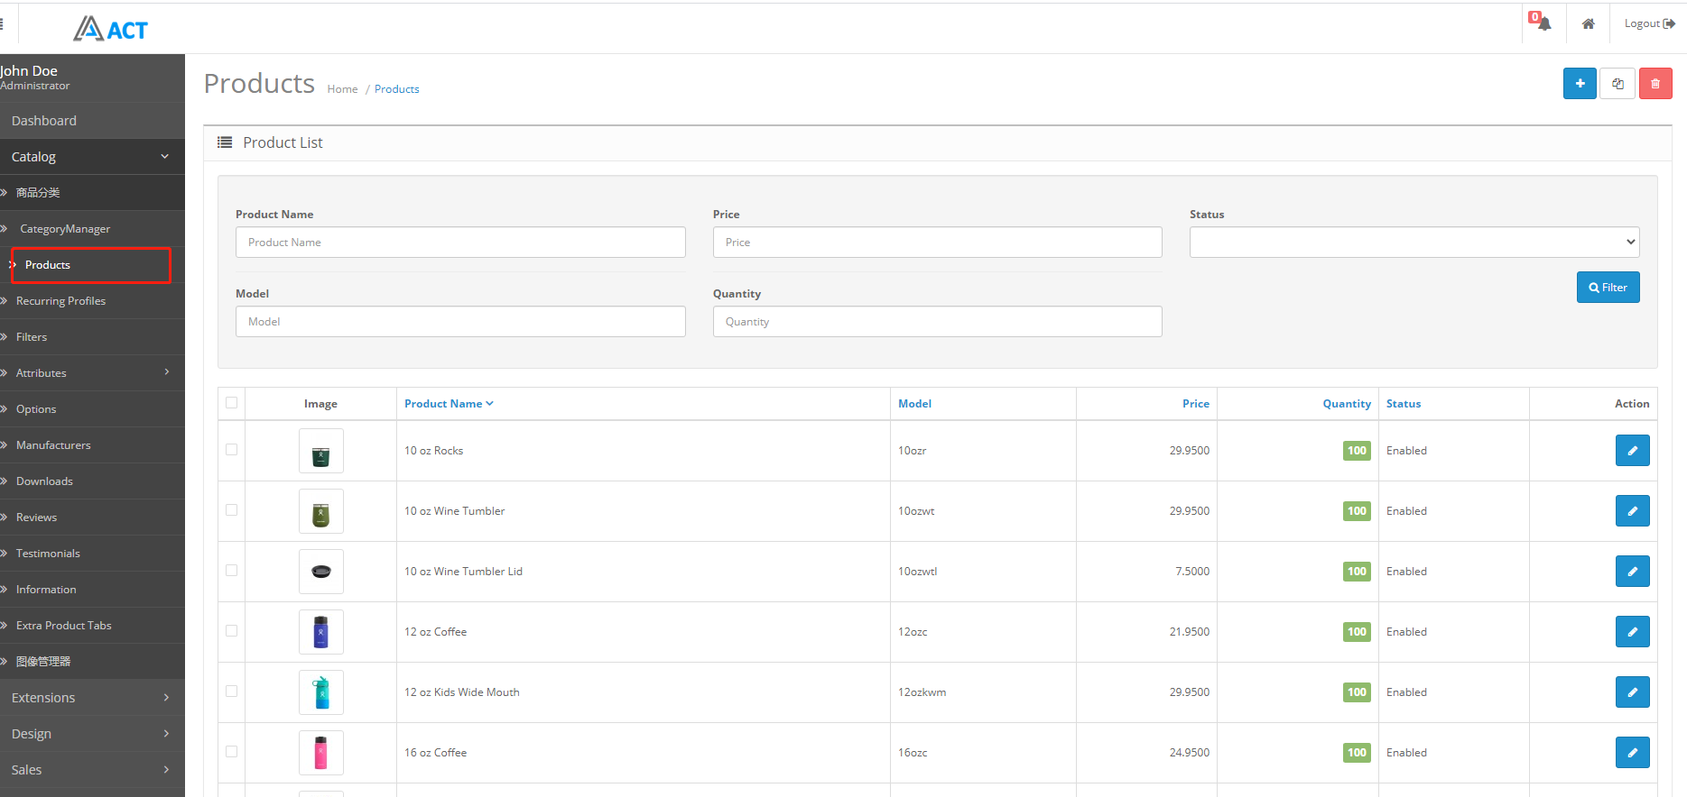The image size is (1687, 797).
Task: Select the 10 oz Wine Tumbler Lid checkbox
Action: click(x=232, y=571)
